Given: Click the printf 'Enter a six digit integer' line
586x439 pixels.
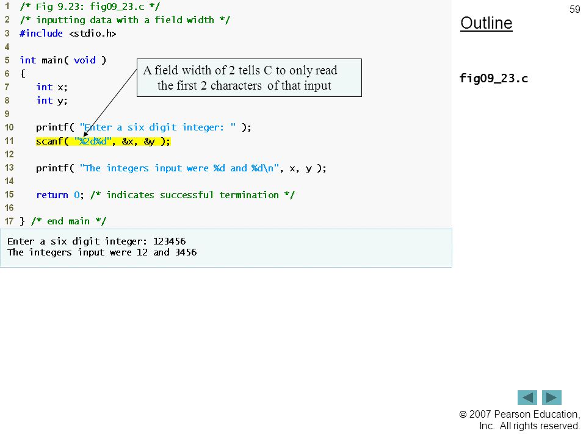Looking at the screenshot, I should (143, 127).
